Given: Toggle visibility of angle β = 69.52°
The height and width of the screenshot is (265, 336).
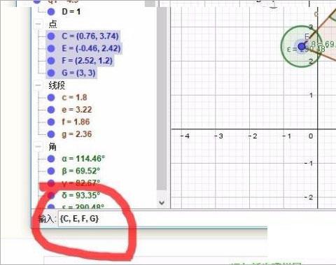Looking at the screenshot, I should coord(51,171).
